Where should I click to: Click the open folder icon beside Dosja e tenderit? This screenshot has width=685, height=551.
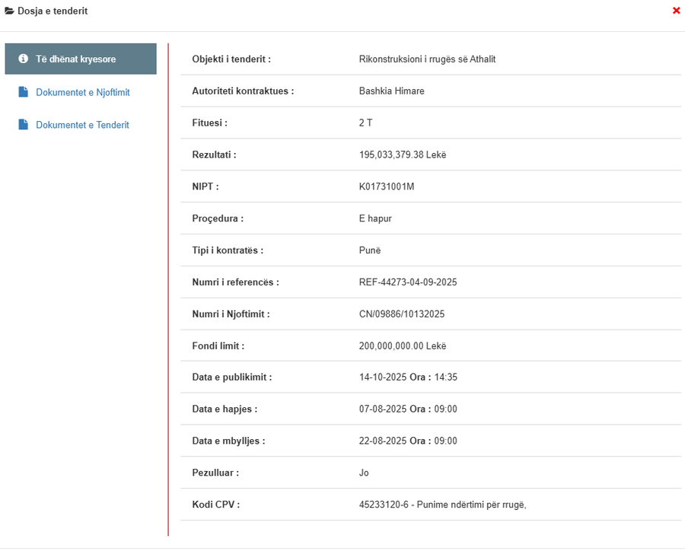tap(10, 11)
